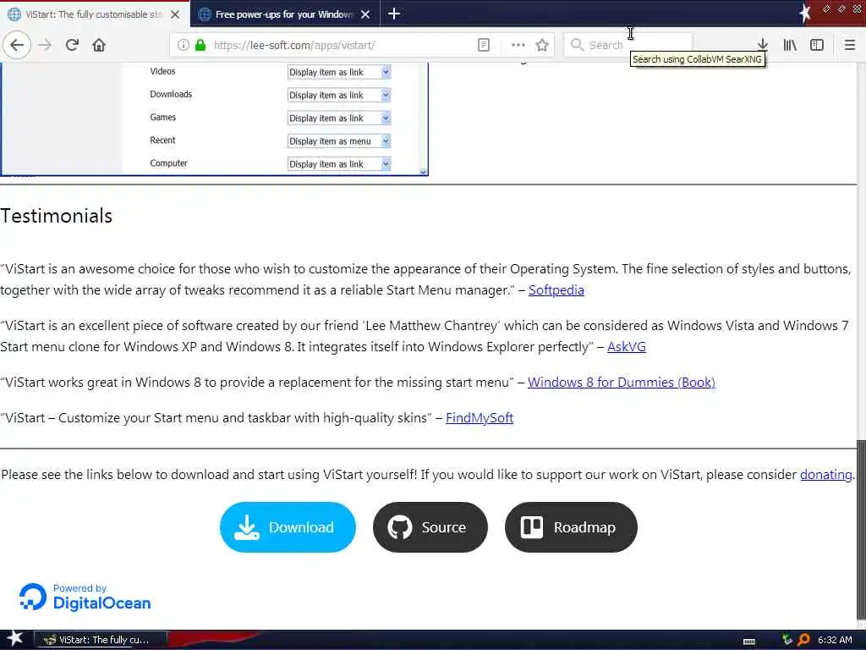Click the donating link
The image size is (866, 650).
pos(826,475)
